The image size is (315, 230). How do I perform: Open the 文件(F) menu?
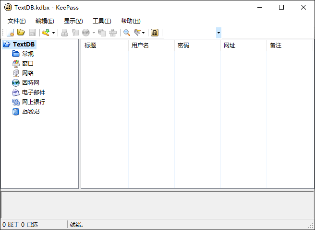click(17, 21)
